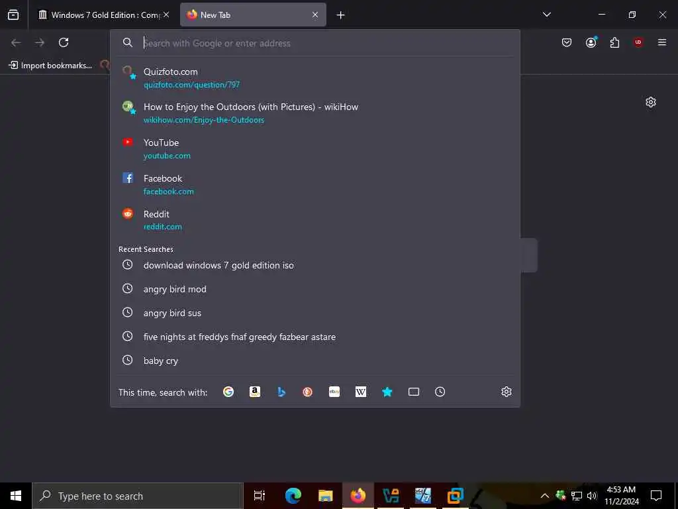Click the magnifier icon in address bar
This screenshot has height=509, width=678.
pyautogui.click(x=128, y=42)
